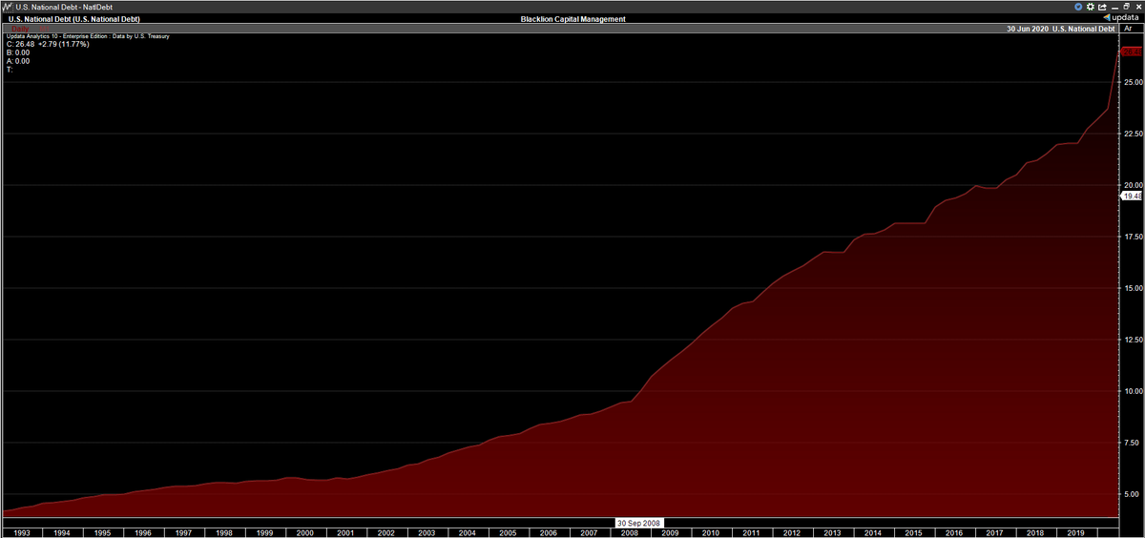This screenshot has width=1145, height=538.
Task: Click the 30 Jun 2020 date label
Action: (x=1030, y=29)
